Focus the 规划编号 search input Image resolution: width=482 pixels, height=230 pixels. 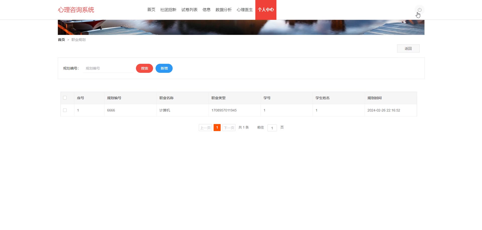[108, 68]
